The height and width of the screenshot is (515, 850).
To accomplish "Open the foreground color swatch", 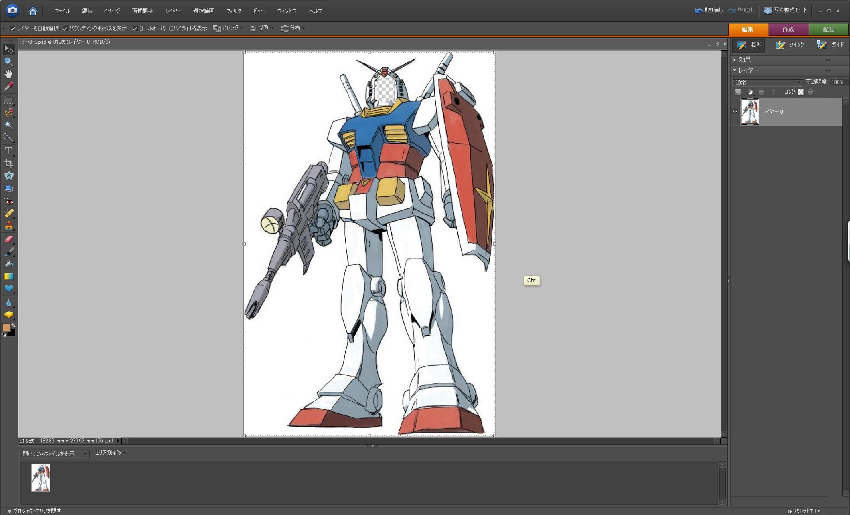I will tap(6, 327).
